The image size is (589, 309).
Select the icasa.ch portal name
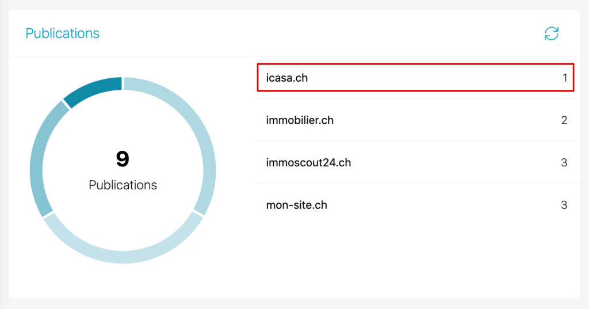click(x=287, y=78)
